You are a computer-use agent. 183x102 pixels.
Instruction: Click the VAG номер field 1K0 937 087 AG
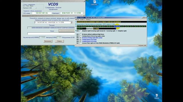(42, 13)
